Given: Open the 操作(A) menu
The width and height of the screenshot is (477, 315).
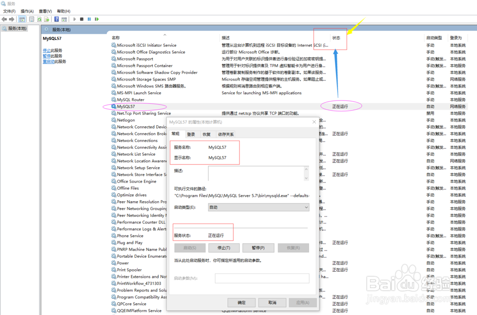Looking at the screenshot, I should coord(27,11).
